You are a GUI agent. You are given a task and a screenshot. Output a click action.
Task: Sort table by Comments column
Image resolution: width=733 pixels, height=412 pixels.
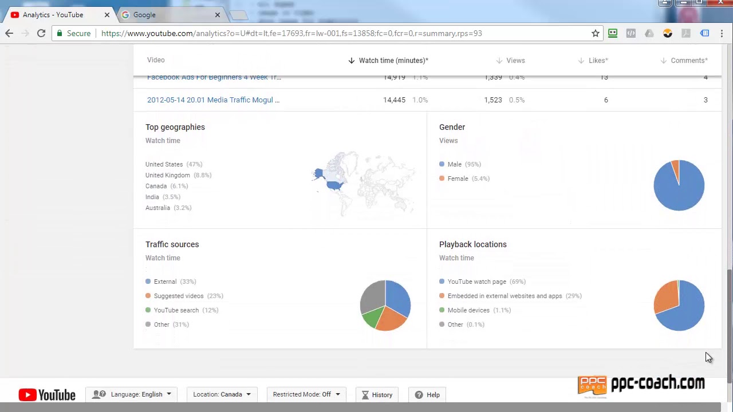coord(684,60)
